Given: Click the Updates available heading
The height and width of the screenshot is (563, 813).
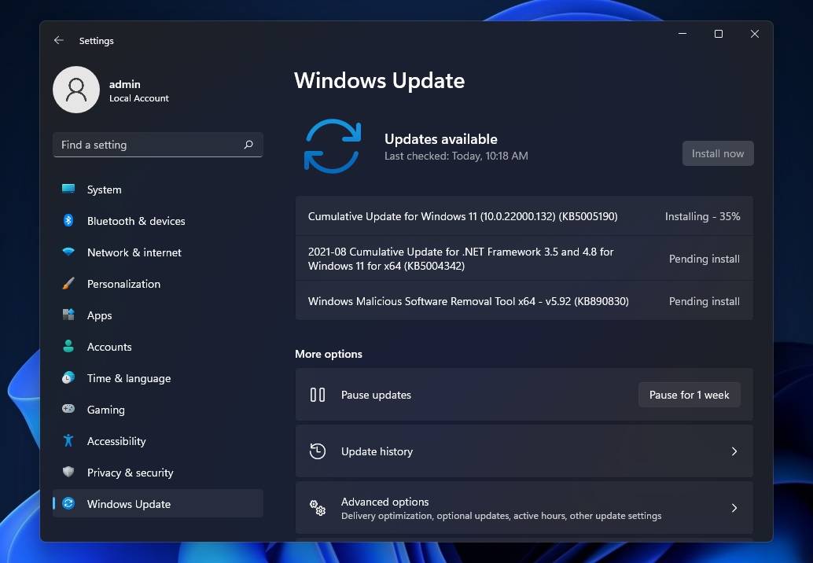Looking at the screenshot, I should [x=441, y=139].
